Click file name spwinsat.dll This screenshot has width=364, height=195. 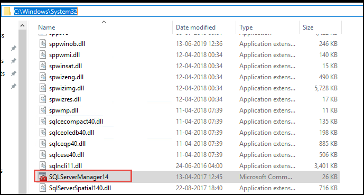point(66,66)
